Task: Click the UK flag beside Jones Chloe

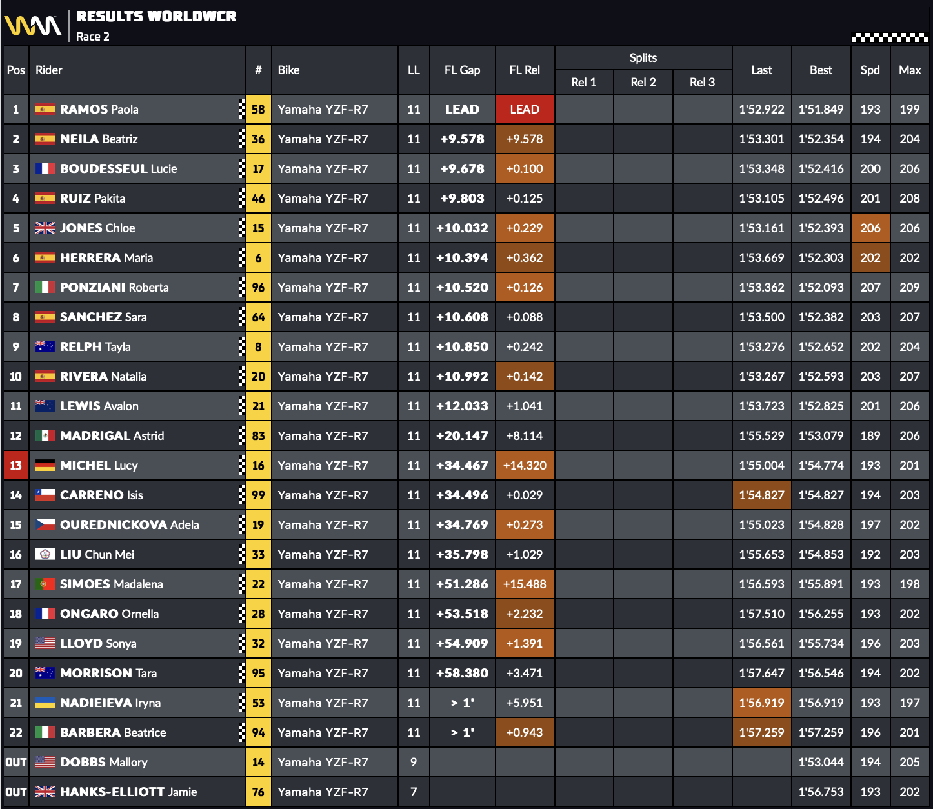Action: [45, 228]
